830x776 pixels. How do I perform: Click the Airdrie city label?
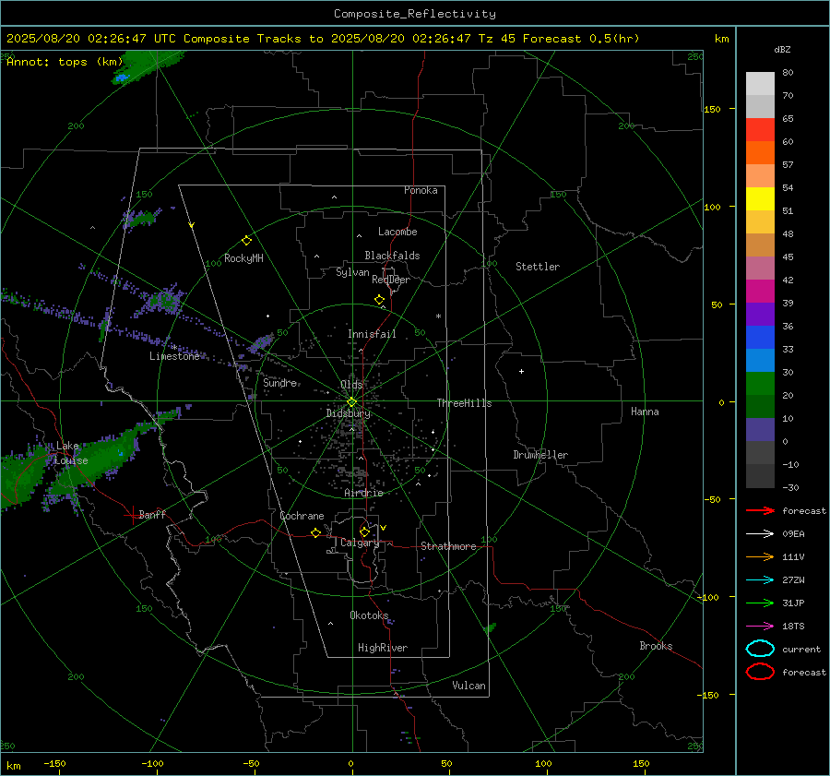[x=363, y=493]
